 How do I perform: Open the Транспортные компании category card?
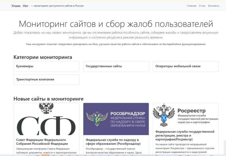click(46, 80)
